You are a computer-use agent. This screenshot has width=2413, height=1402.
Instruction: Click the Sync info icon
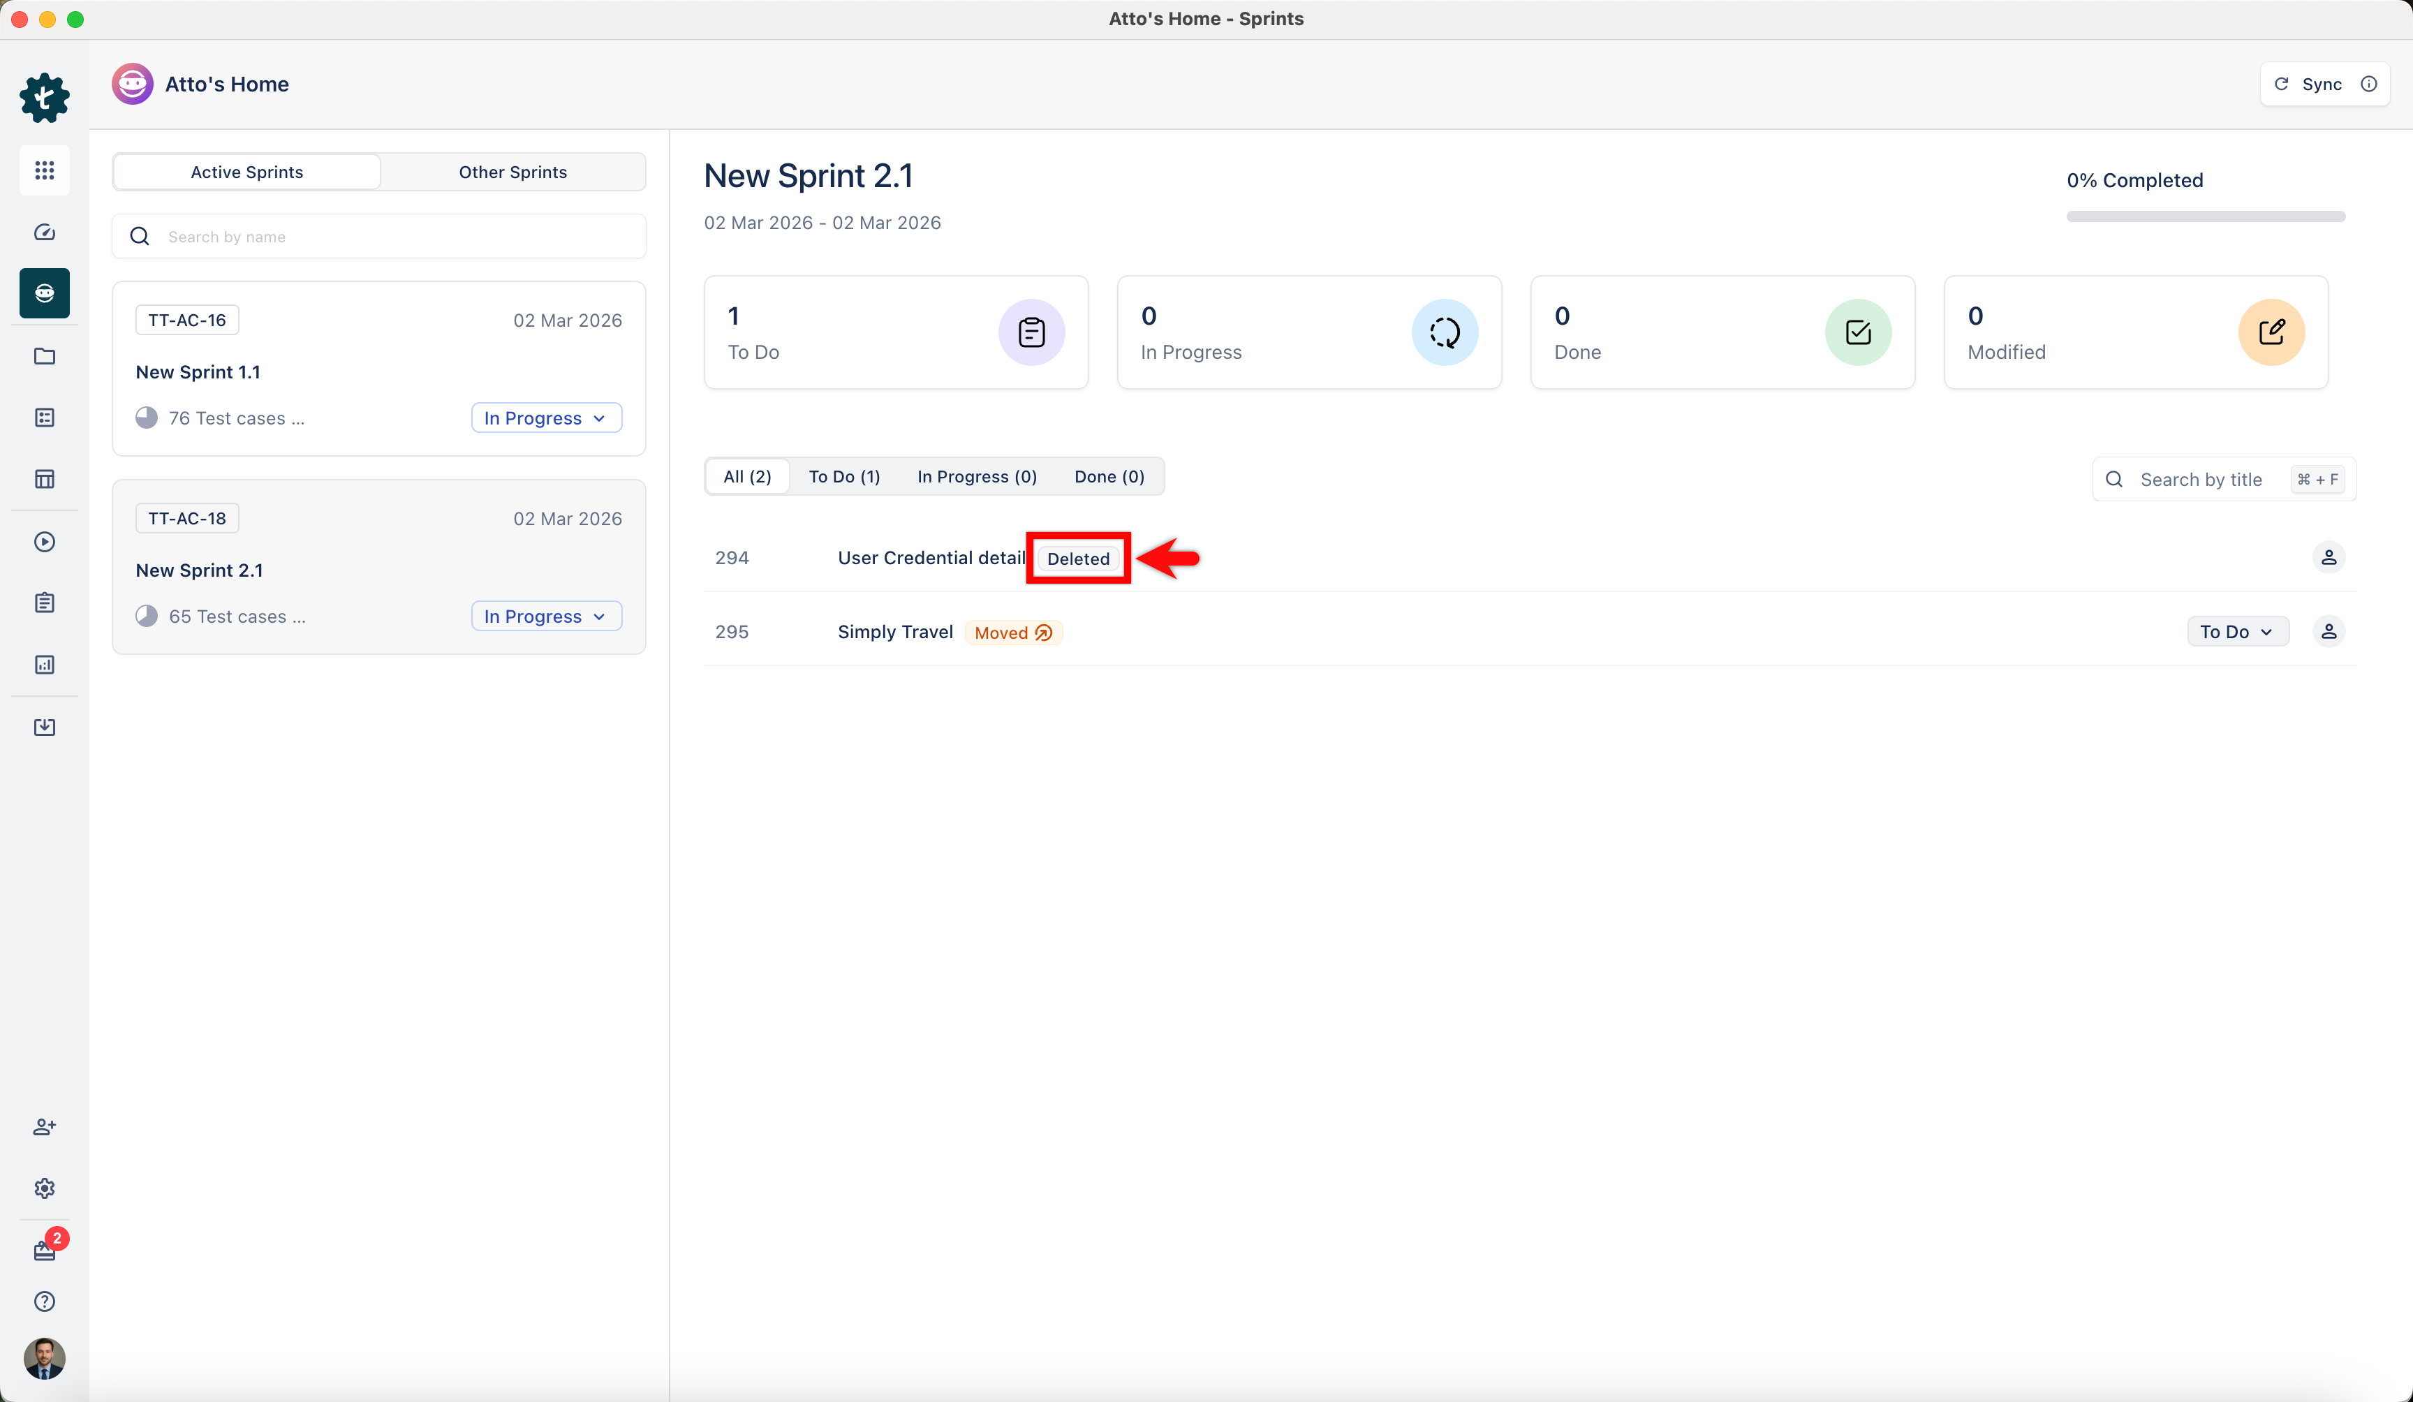pos(2369,84)
